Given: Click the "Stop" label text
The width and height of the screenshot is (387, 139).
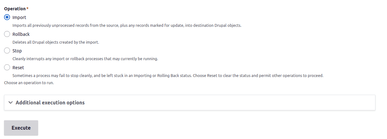Looking at the screenshot, I should tap(17, 51).
